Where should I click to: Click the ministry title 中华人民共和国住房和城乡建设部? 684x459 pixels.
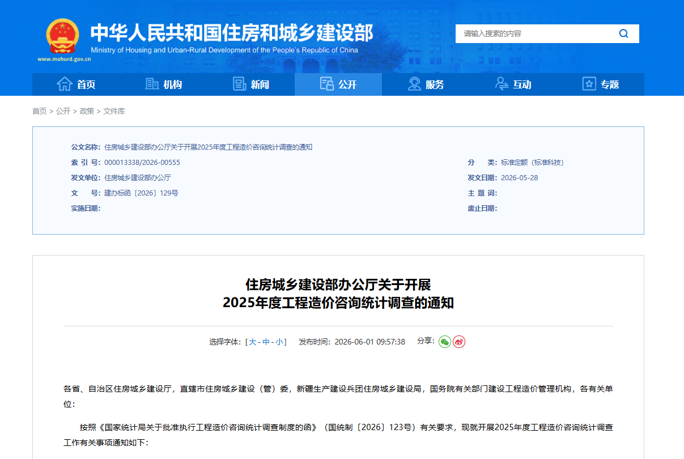232,32
